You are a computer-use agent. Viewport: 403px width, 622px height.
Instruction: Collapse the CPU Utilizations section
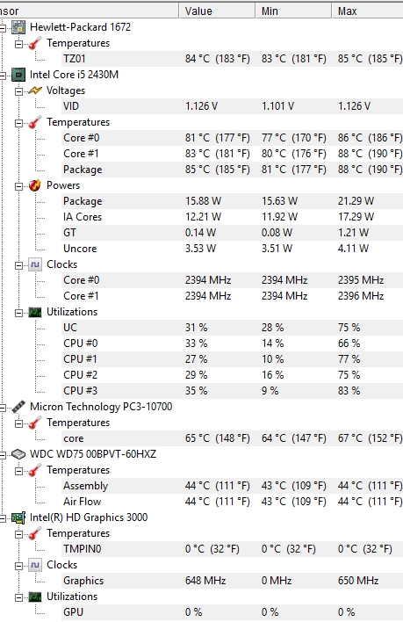pos(18,313)
